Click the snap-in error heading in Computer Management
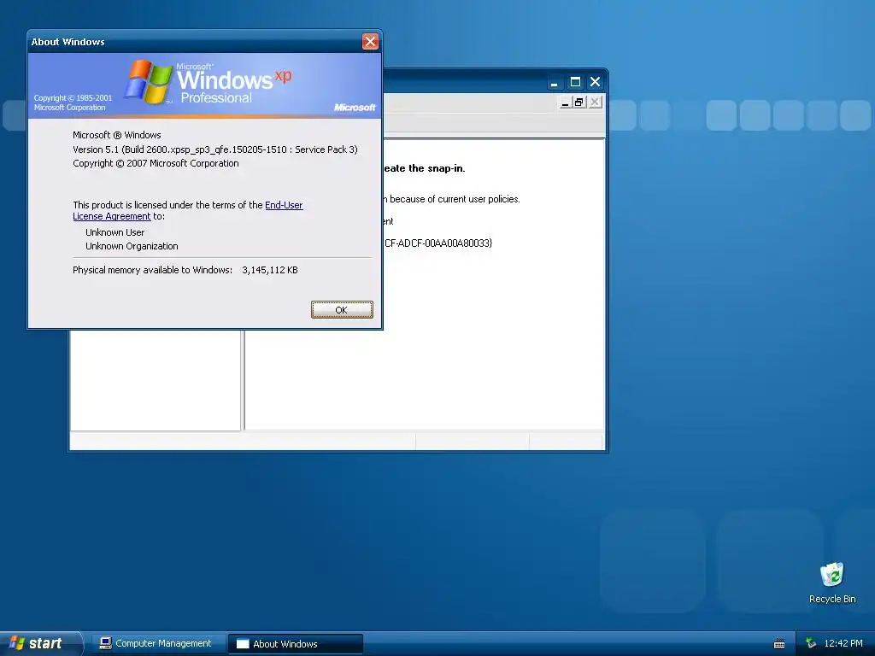The height and width of the screenshot is (656, 875). [x=424, y=168]
